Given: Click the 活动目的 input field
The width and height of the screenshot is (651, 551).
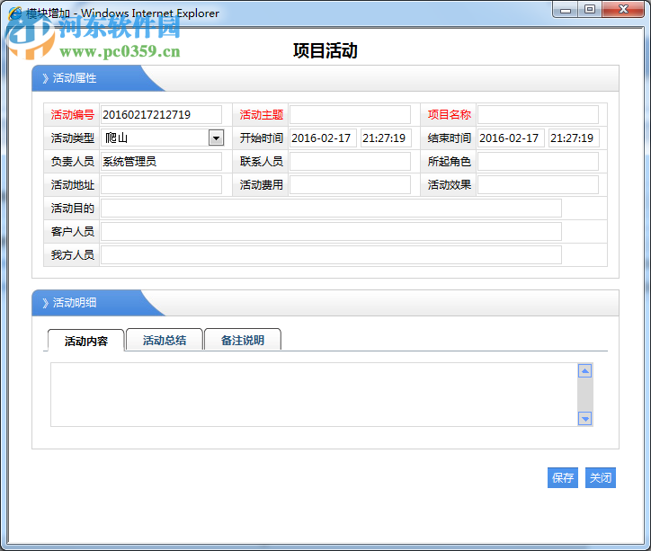Looking at the screenshot, I should pos(331,208).
